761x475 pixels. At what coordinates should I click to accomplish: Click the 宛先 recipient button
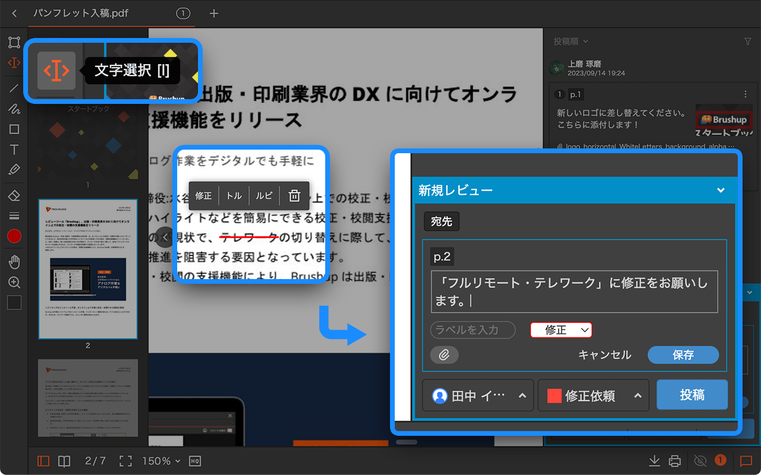[x=441, y=221]
